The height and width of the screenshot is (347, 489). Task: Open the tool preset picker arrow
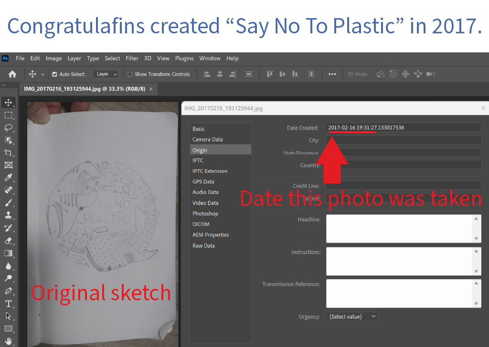(x=43, y=74)
